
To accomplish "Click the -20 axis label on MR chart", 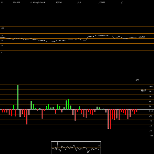I will point(150,116).
